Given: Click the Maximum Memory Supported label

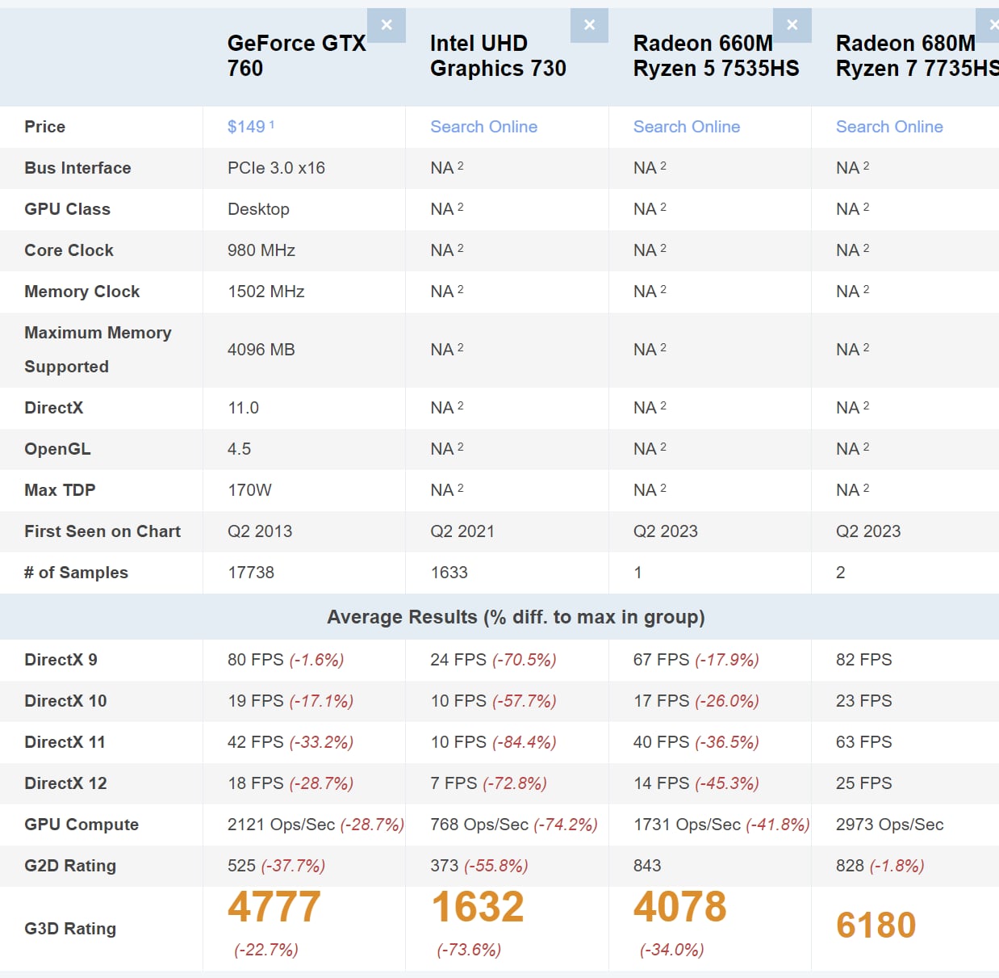Looking at the screenshot, I should (x=98, y=350).
